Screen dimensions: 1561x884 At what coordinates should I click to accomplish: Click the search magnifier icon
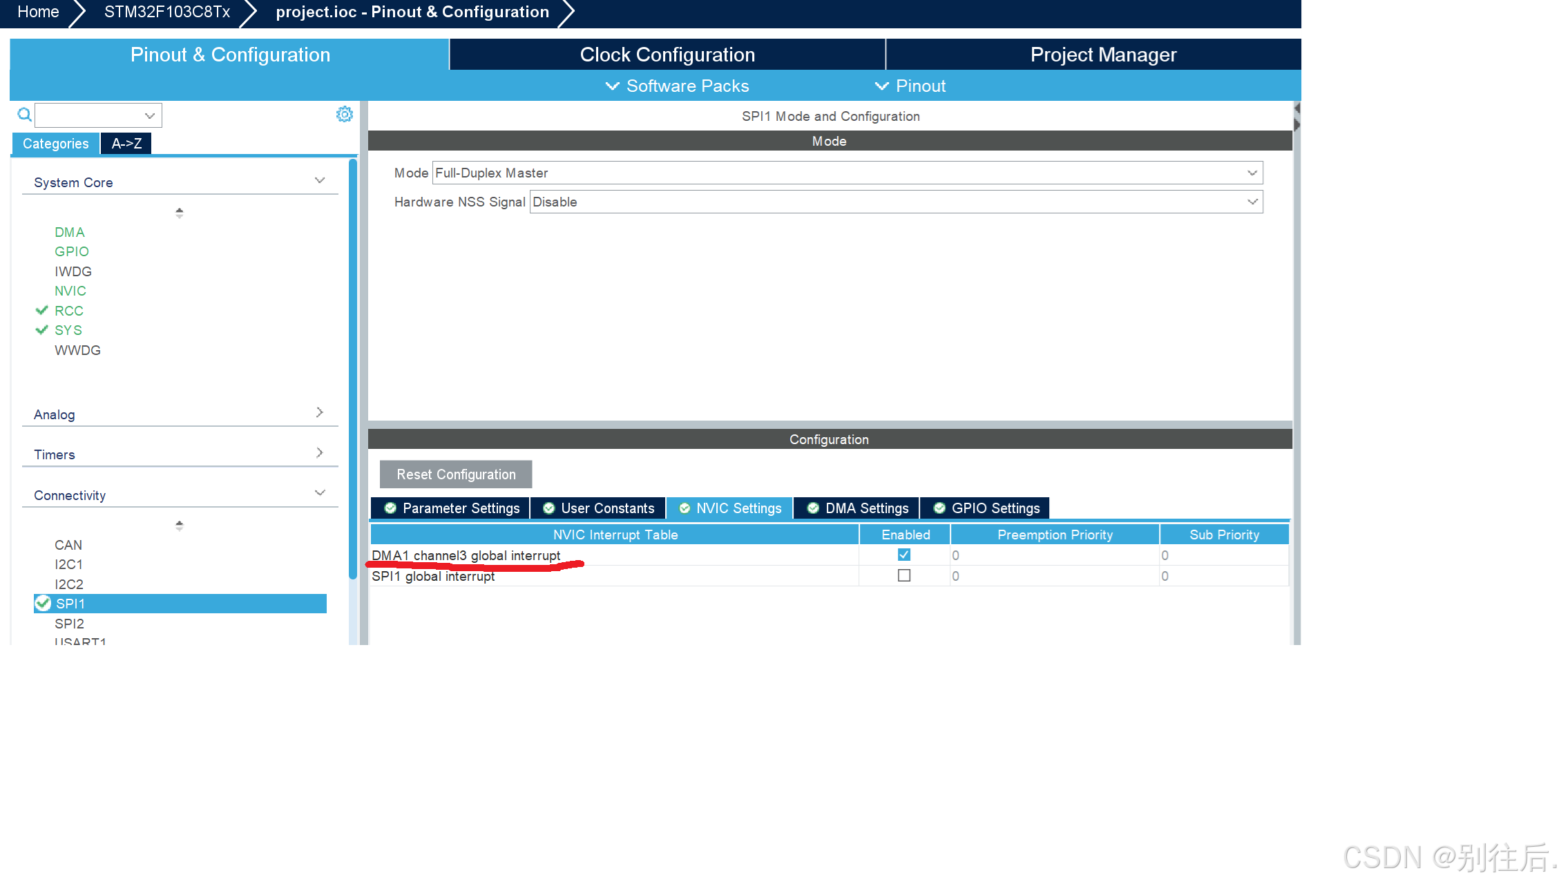[x=24, y=115]
